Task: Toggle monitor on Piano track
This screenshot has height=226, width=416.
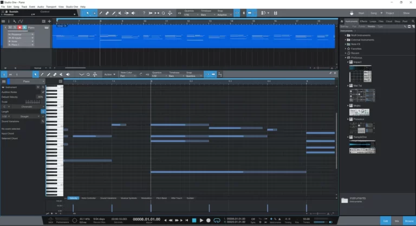Action: [x=24, y=27]
